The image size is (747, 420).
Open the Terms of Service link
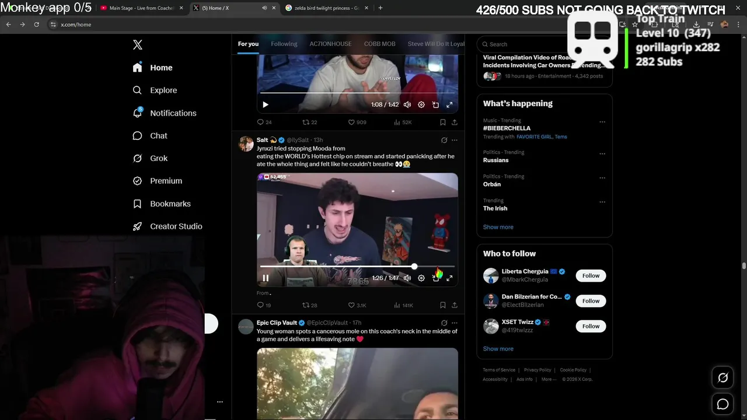(x=499, y=370)
